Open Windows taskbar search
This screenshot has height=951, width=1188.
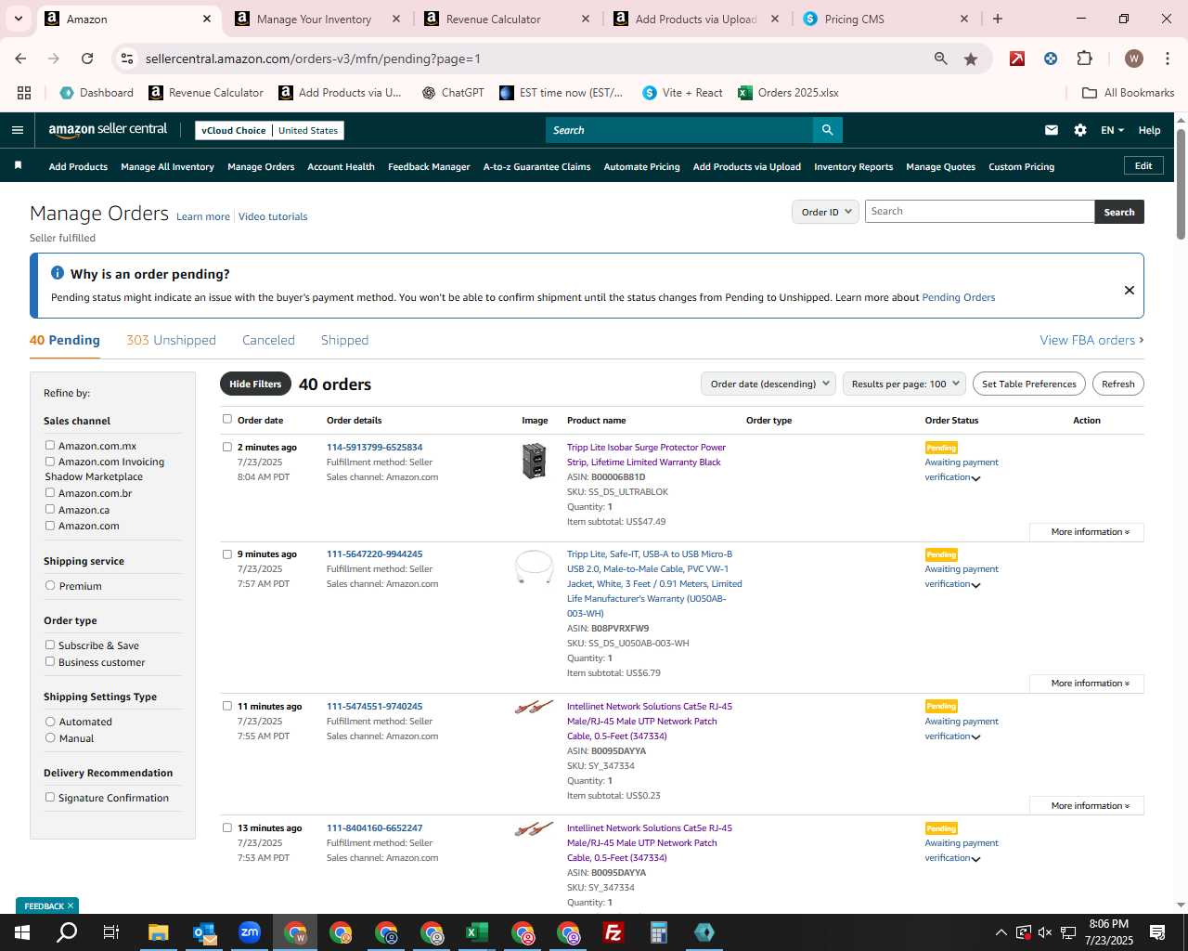(67, 932)
